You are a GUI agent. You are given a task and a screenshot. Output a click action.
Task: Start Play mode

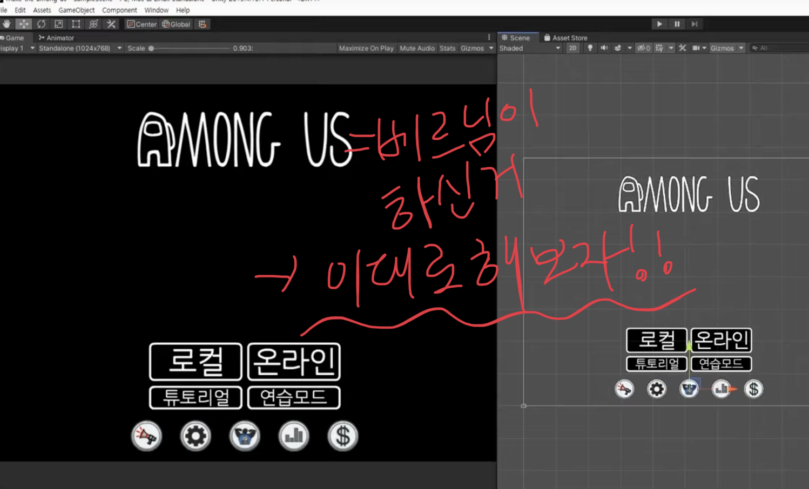[x=659, y=24]
